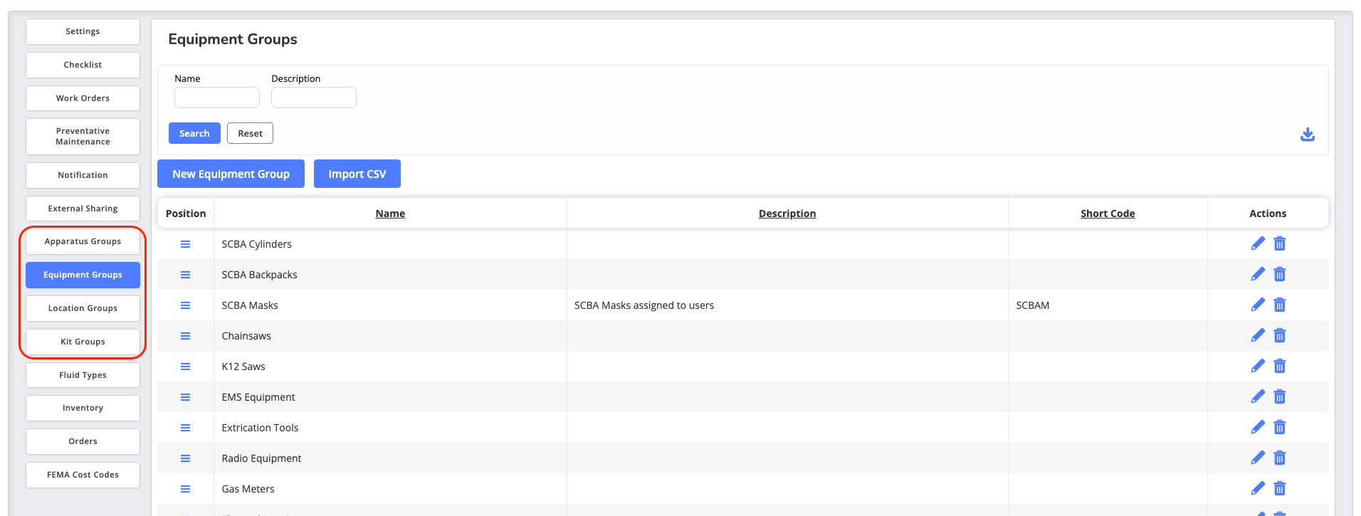This screenshot has height=516, width=1361.
Task: Click Import CSV button
Action: point(357,174)
